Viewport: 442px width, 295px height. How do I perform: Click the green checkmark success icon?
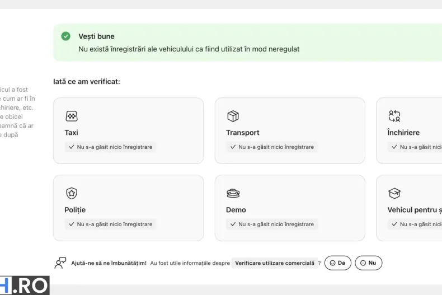tap(65, 36)
